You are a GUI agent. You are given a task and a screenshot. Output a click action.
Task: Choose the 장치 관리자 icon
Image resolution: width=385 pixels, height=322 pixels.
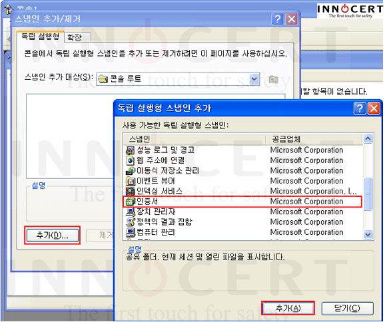tap(130, 212)
